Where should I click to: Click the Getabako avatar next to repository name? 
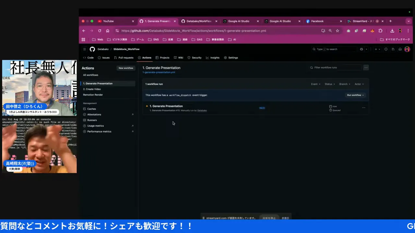pyautogui.click(x=92, y=49)
